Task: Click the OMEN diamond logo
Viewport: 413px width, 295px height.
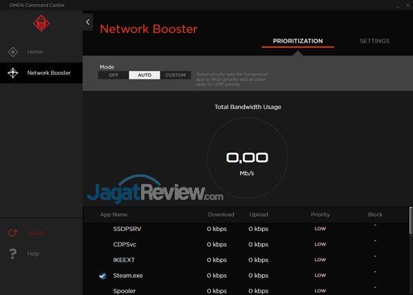Action: pyautogui.click(x=41, y=23)
